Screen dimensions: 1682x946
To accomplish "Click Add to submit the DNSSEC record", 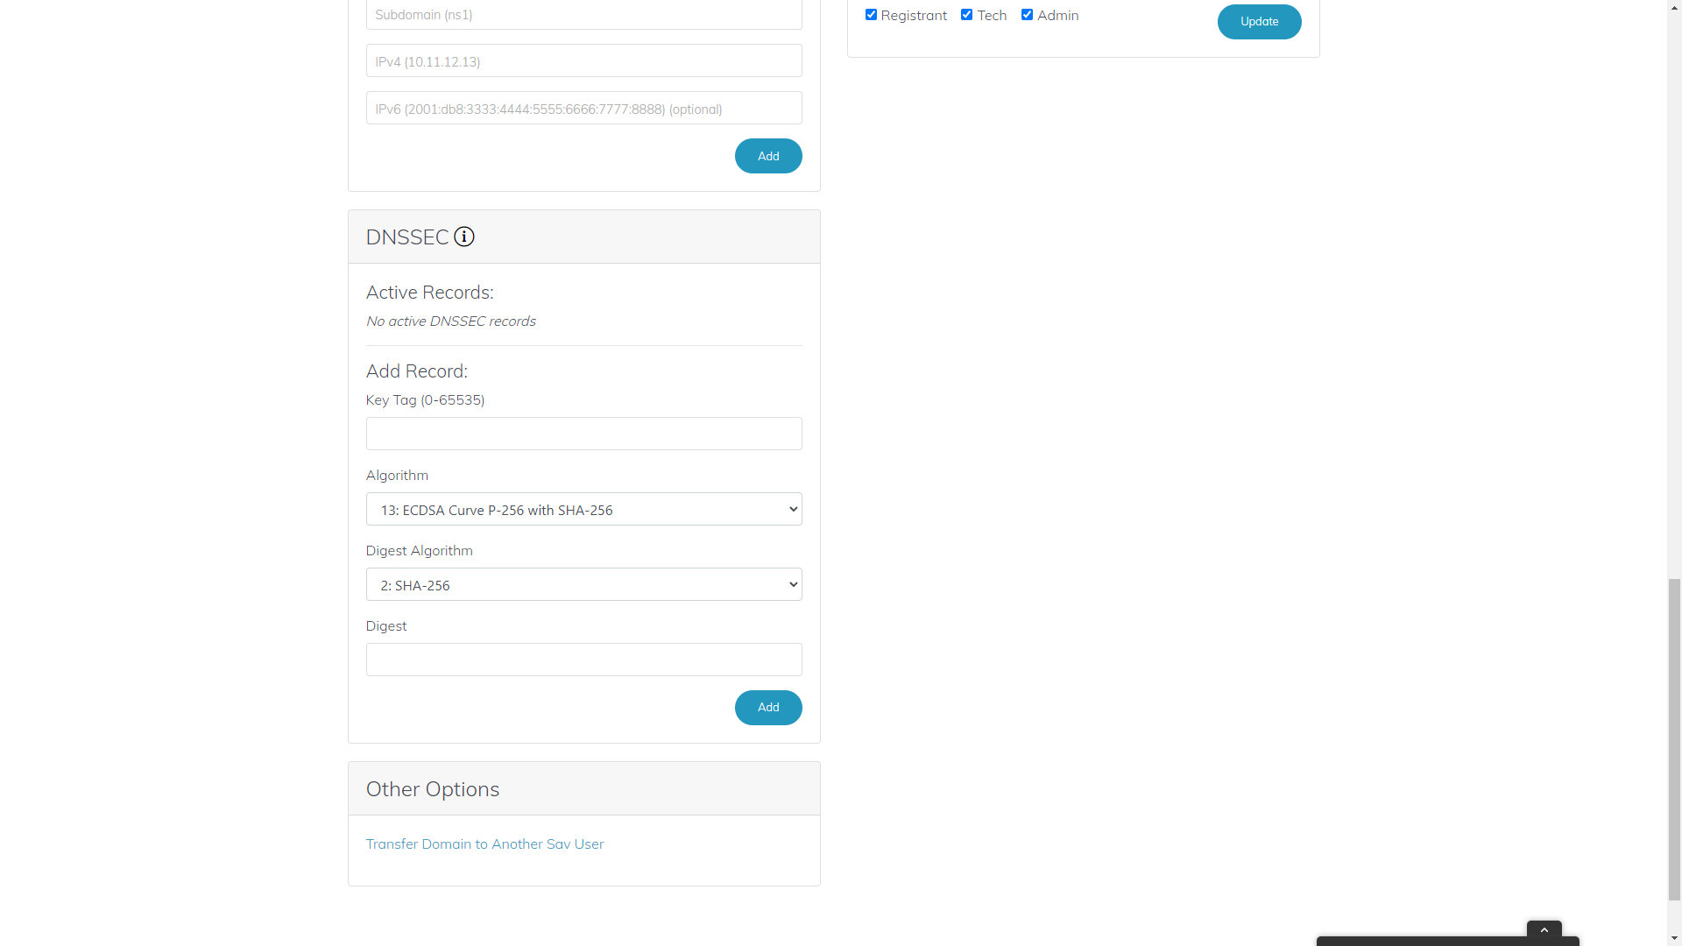I will click(x=767, y=707).
